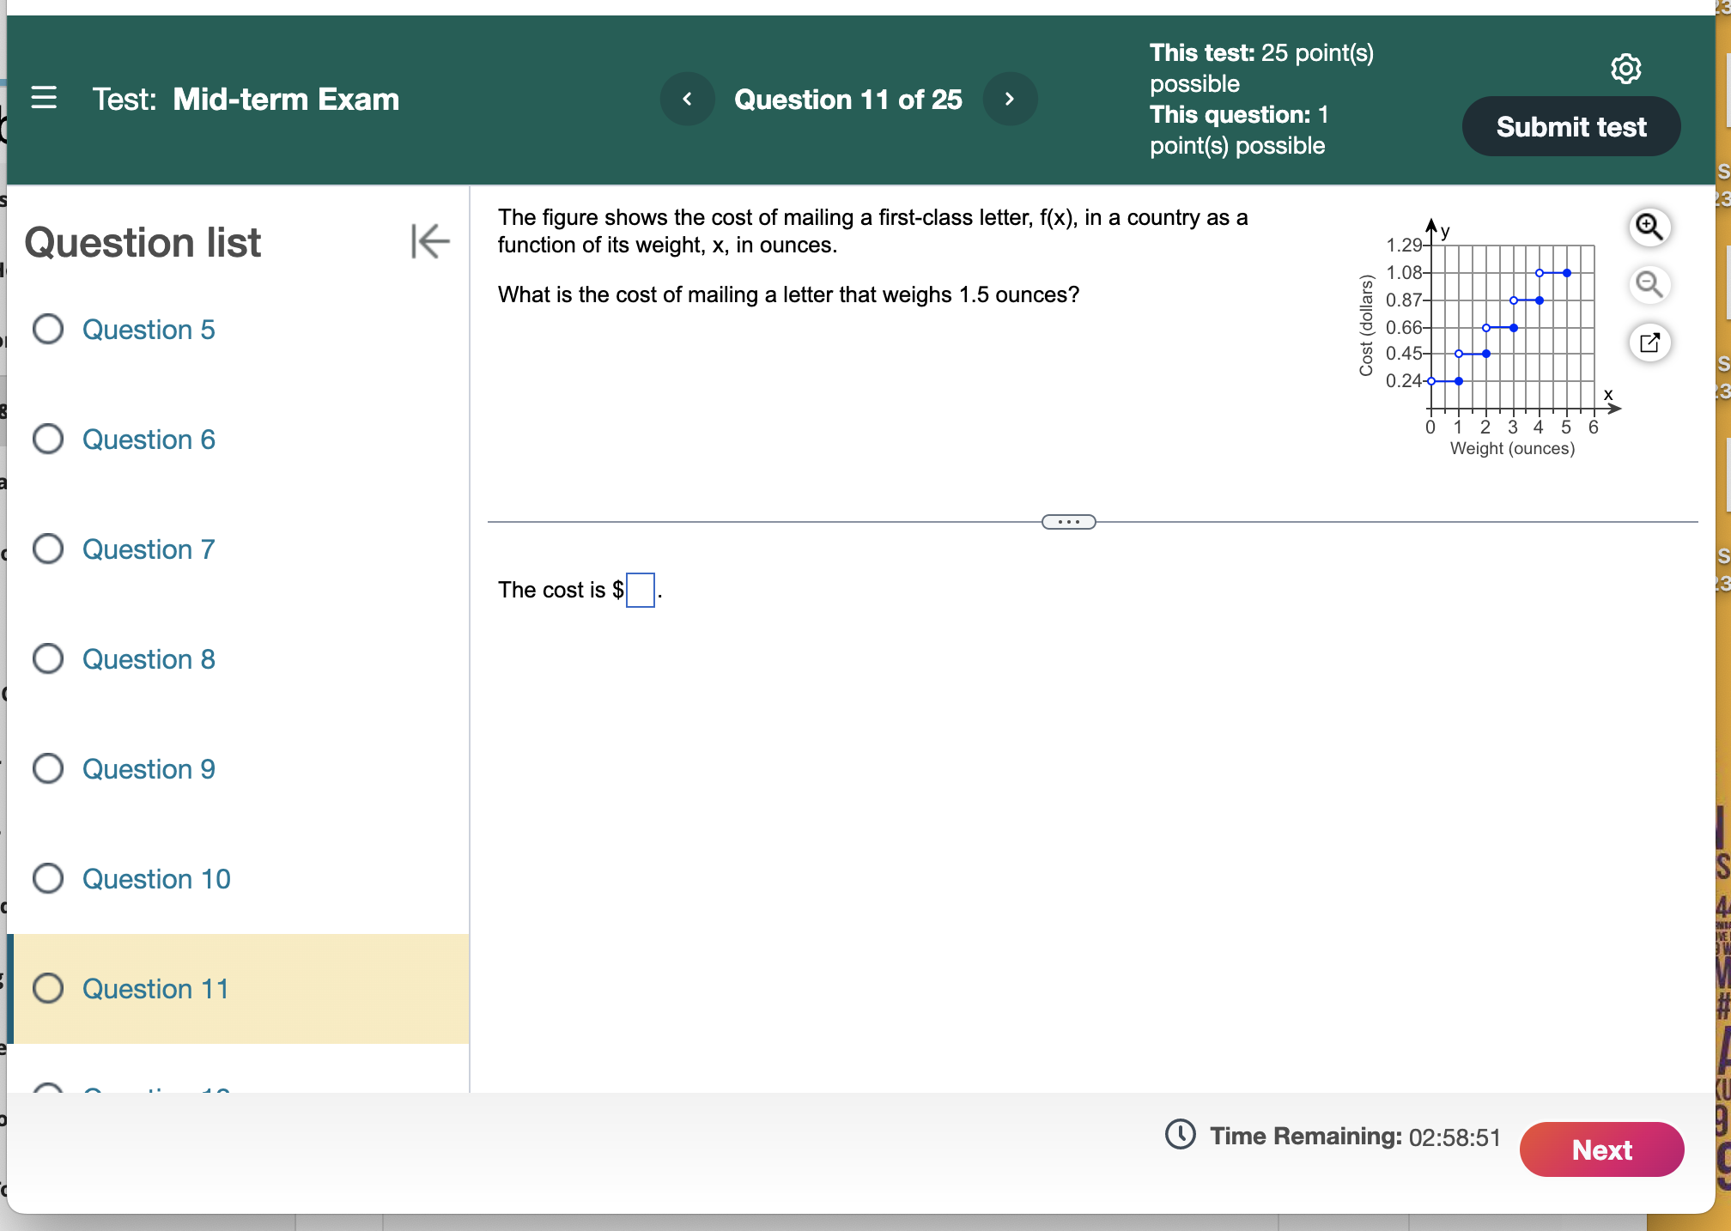This screenshot has height=1231, width=1731.
Task: Open the test settings gear
Action: [x=1625, y=69]
